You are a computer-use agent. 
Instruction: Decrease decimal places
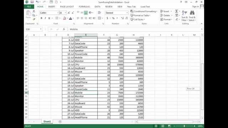pos(126,18)
